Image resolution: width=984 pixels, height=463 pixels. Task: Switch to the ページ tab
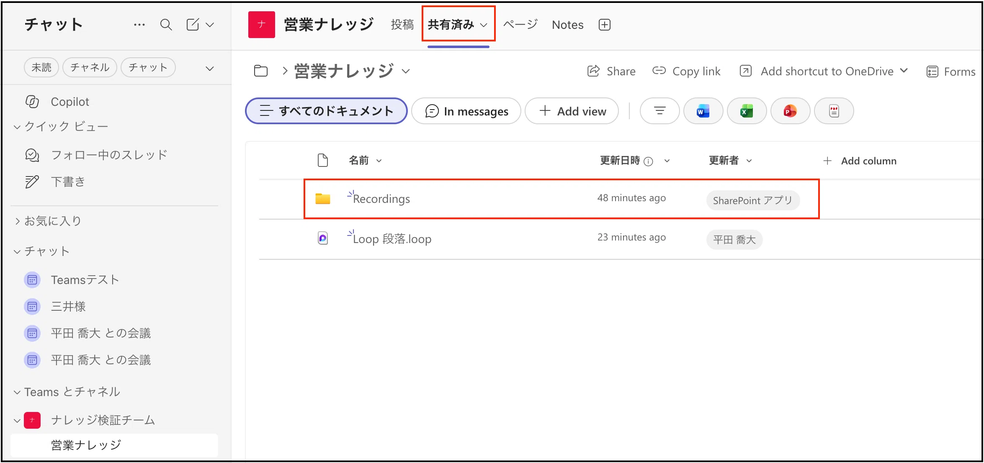tap(520, 25)
